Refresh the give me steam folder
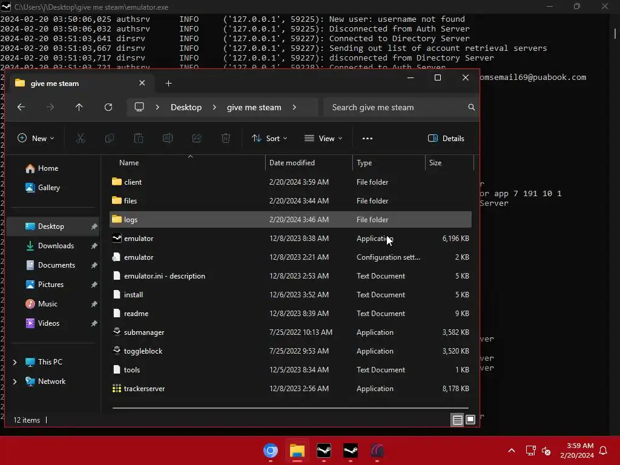620x465 pixels. click(108, 107)
